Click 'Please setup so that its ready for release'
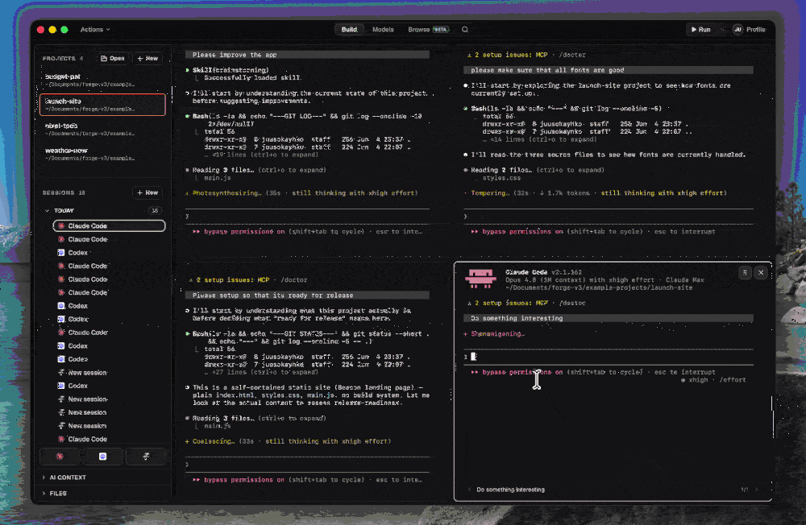The image size is (806, 525). tap(307, 296)
